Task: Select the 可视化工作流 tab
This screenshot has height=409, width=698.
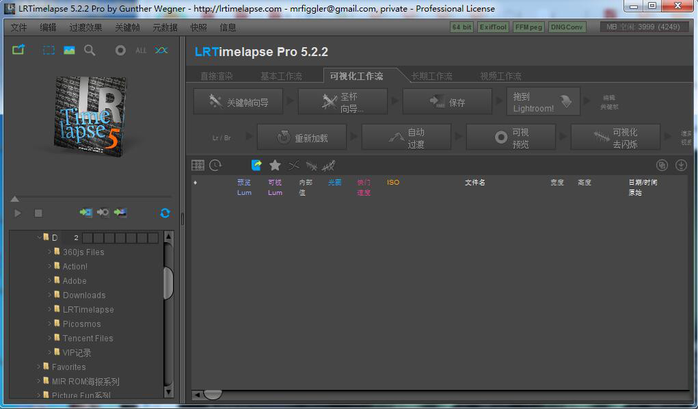Action: (x=357, y=76)
